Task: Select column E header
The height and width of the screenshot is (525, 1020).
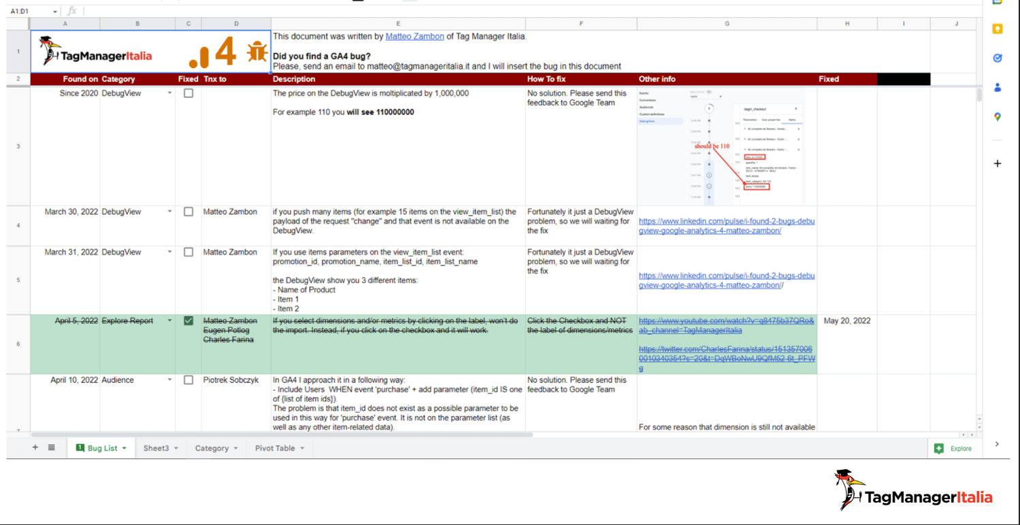Action: (398, 24)
